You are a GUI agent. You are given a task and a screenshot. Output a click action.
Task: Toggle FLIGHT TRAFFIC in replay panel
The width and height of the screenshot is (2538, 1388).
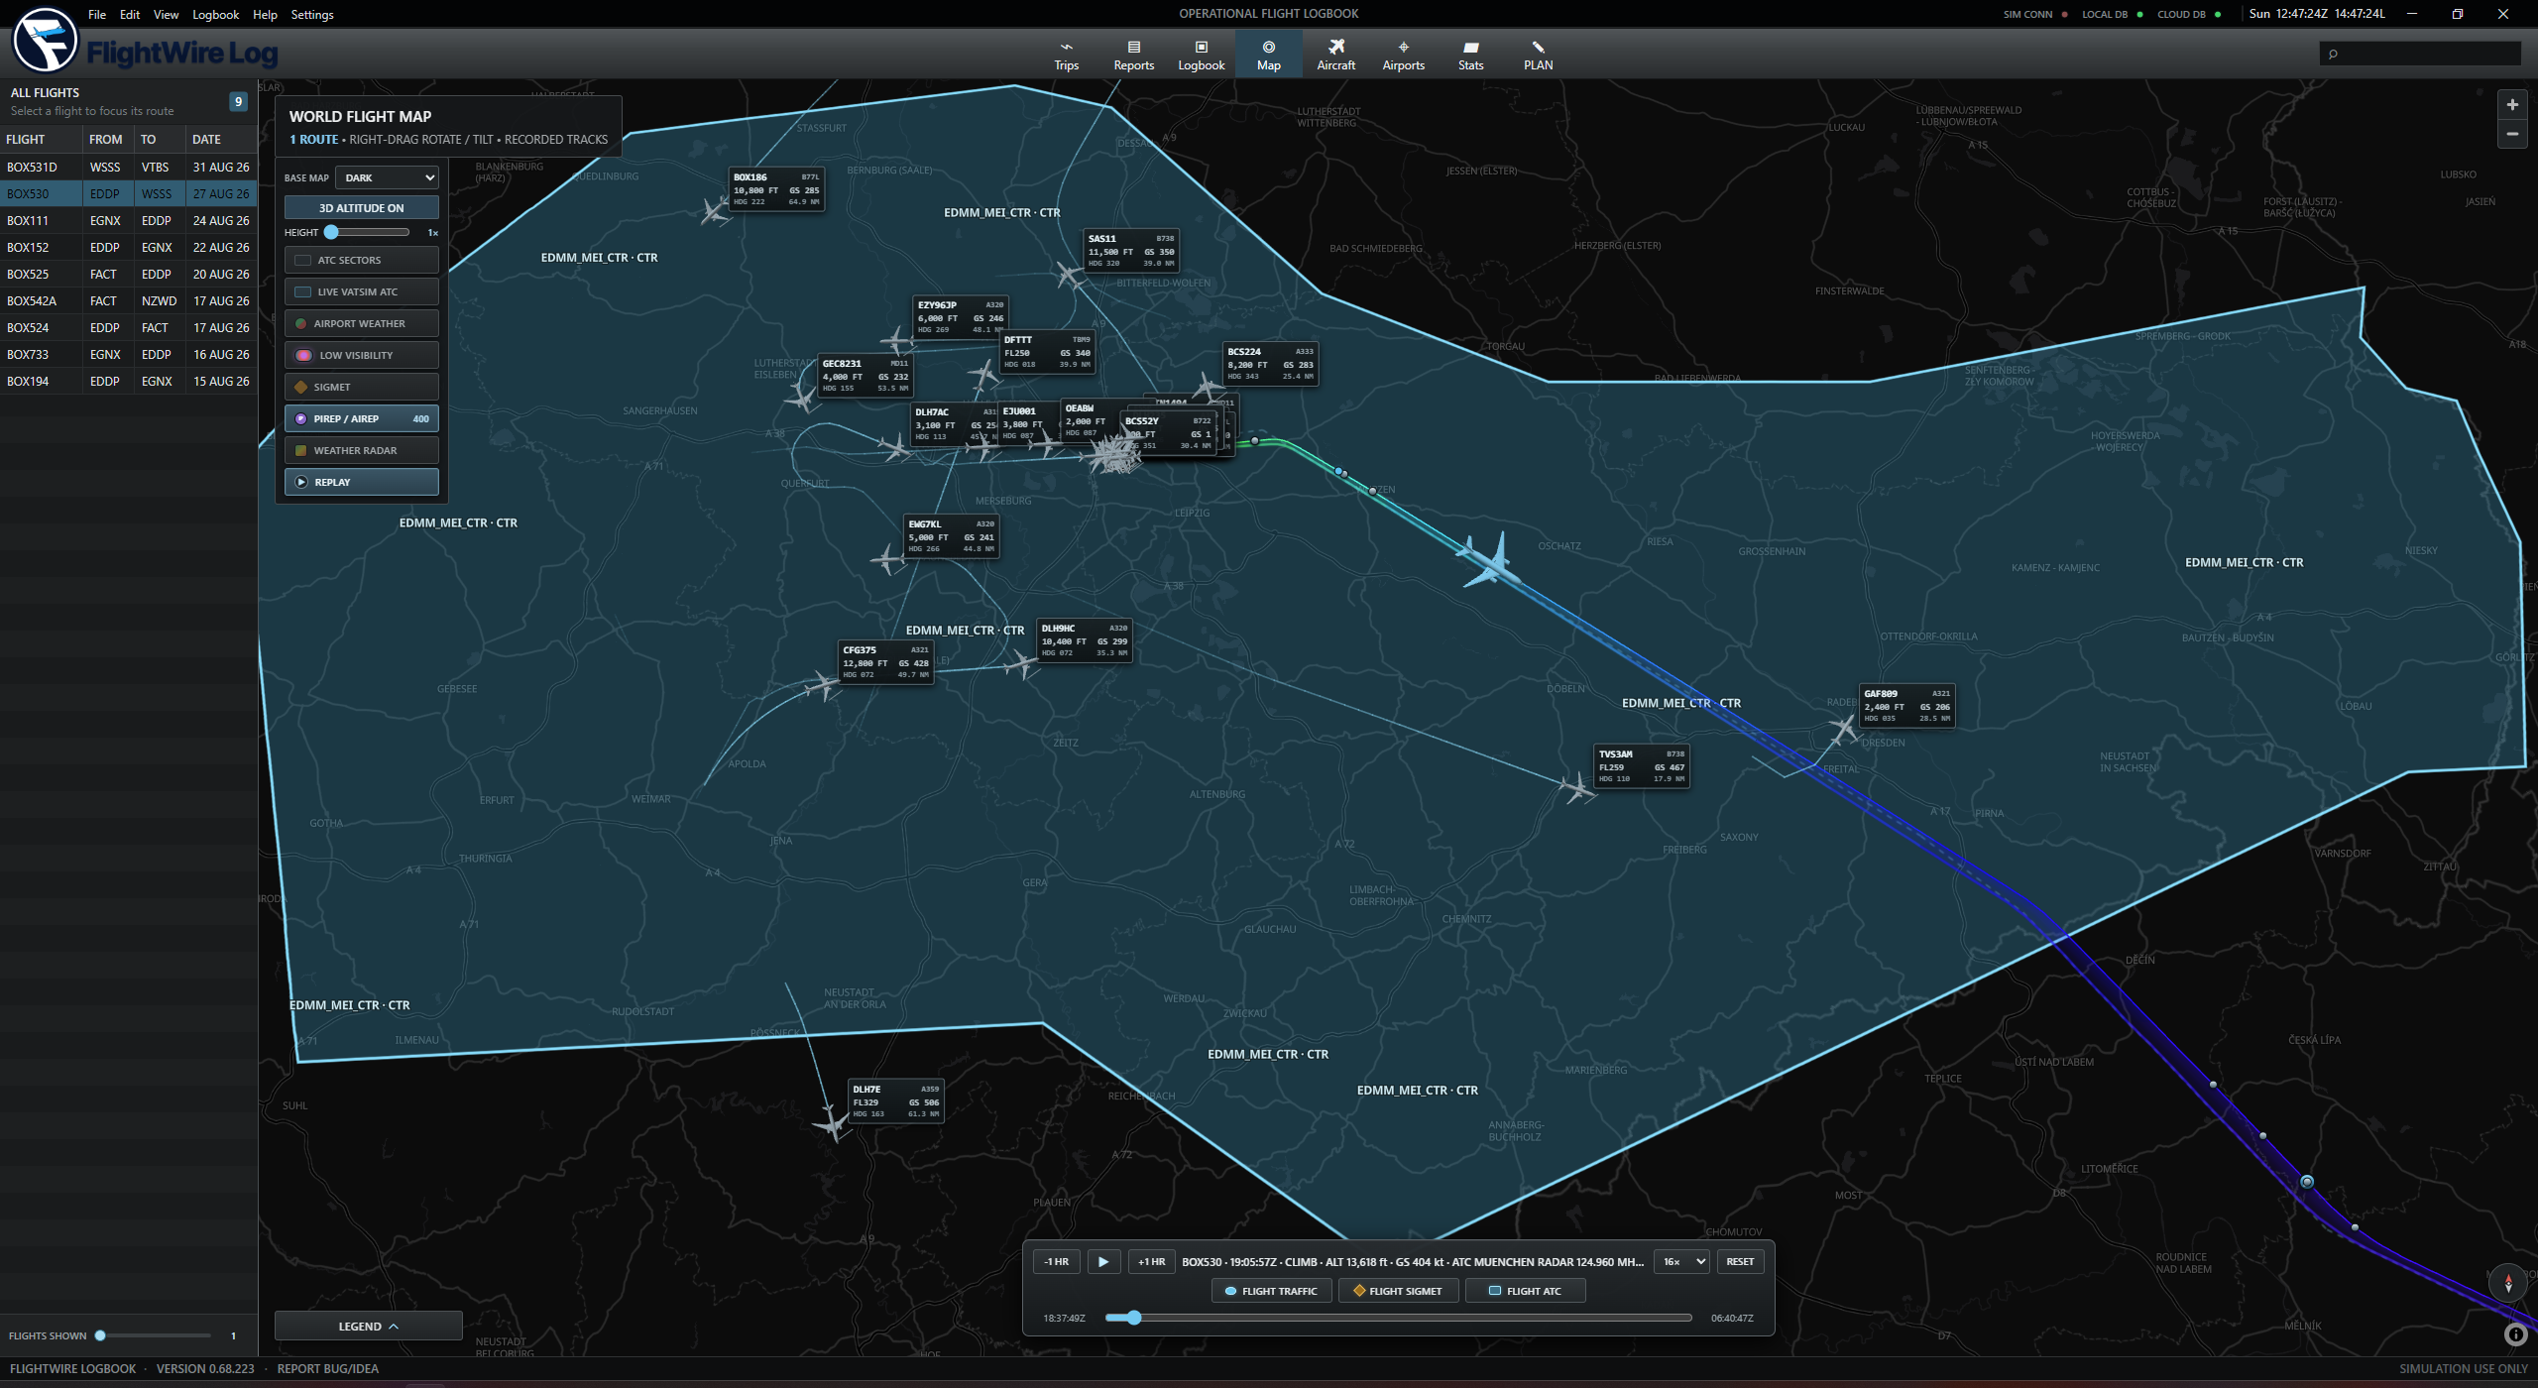tap(1271, 1291)
